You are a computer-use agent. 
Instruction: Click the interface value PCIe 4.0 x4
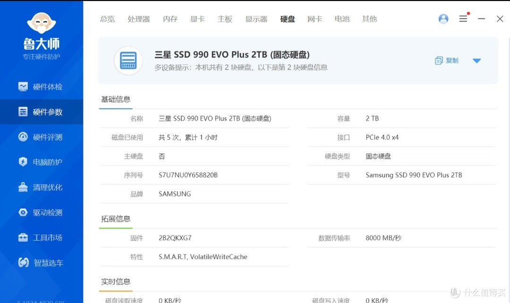coord(382,137)
